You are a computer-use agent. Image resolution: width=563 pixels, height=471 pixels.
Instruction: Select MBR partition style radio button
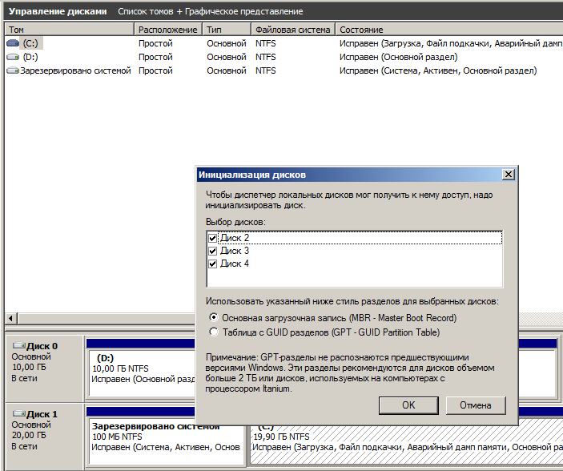[x=213, y=318]
